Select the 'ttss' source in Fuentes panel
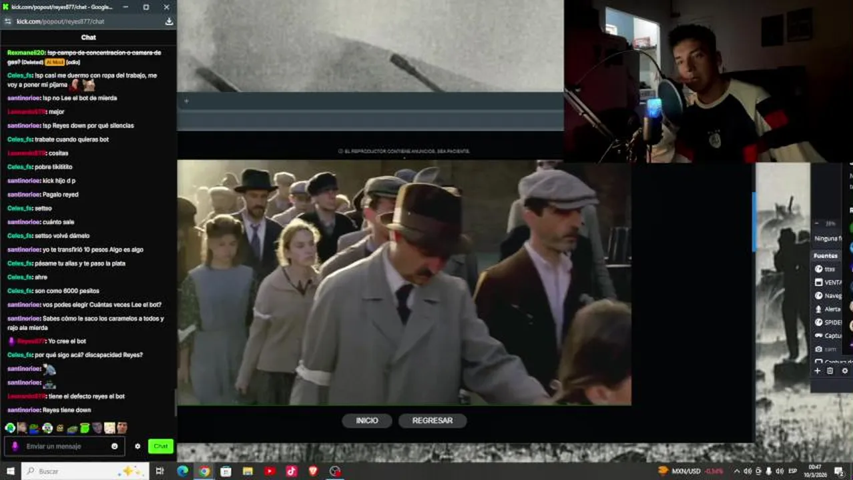Image resolution: width=853 pixels, height=480 pixels. [x=828, y=269]
